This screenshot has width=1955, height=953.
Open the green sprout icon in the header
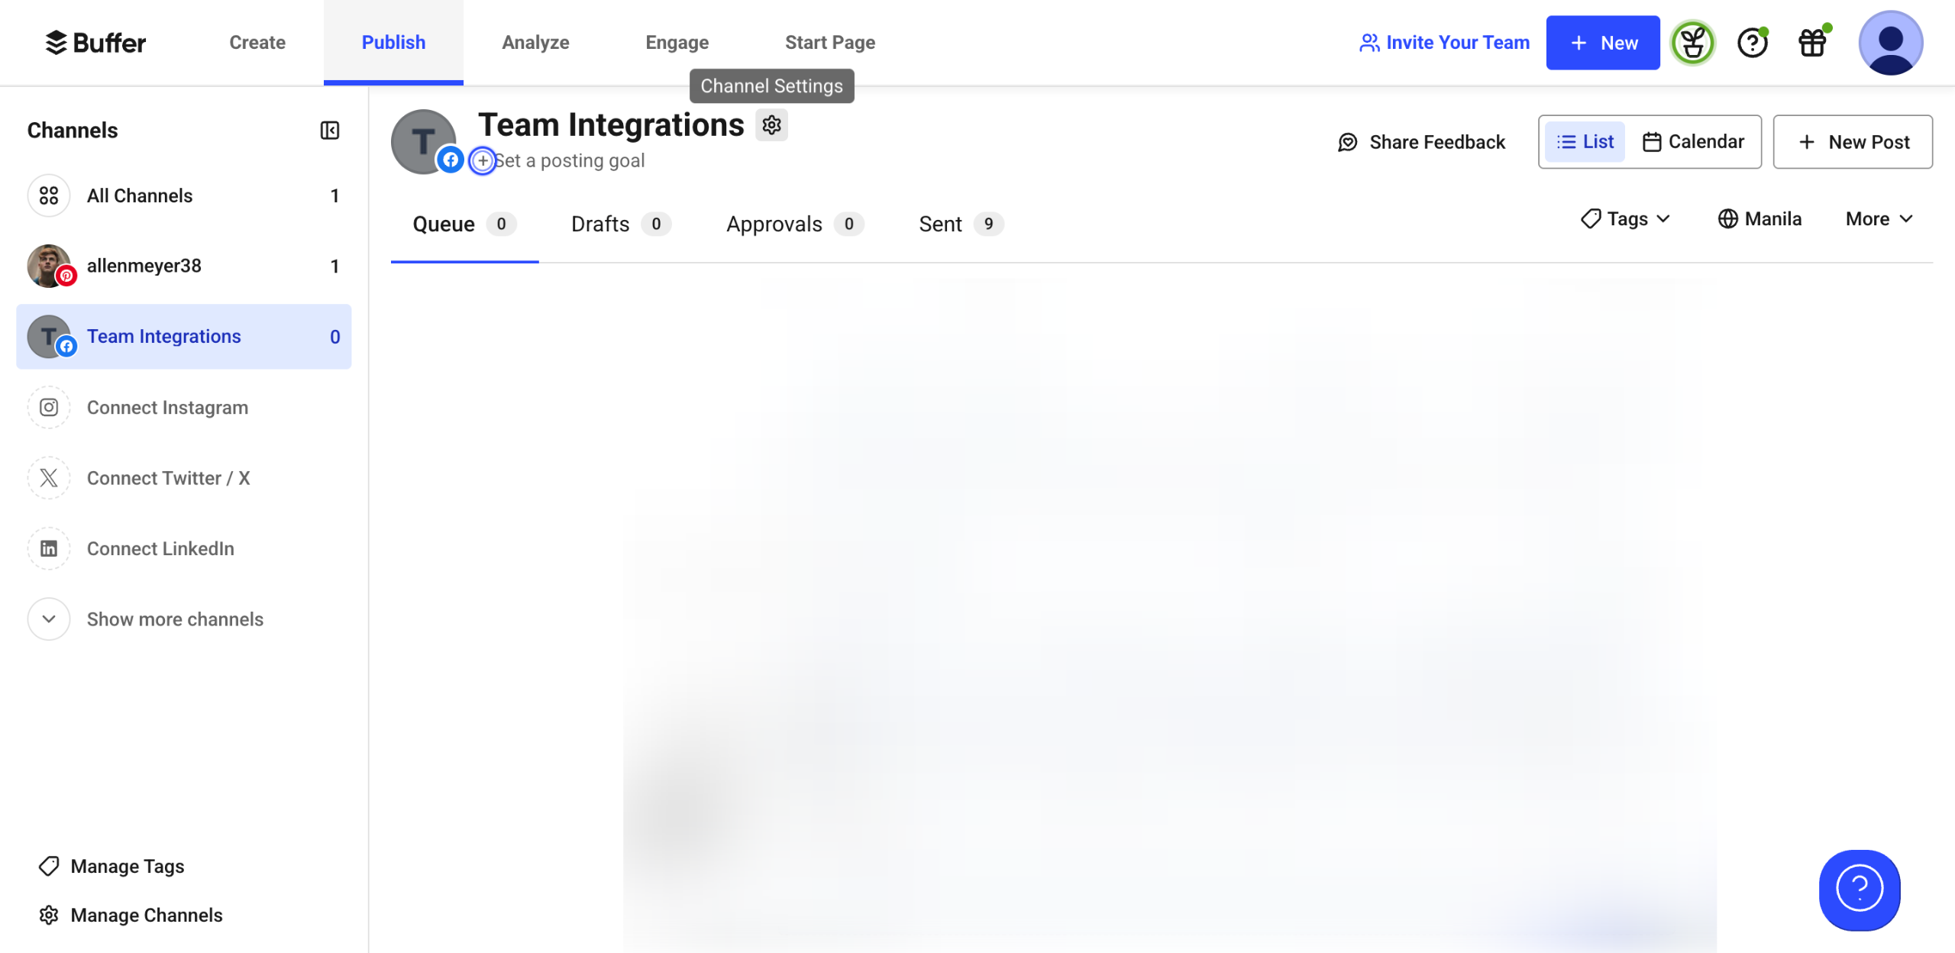click(1692, 43)
